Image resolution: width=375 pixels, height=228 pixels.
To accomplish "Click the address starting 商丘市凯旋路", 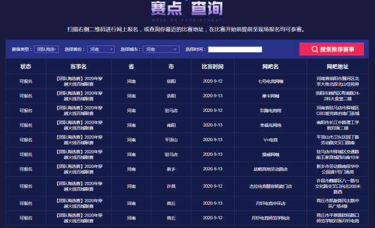I will 338,204.
